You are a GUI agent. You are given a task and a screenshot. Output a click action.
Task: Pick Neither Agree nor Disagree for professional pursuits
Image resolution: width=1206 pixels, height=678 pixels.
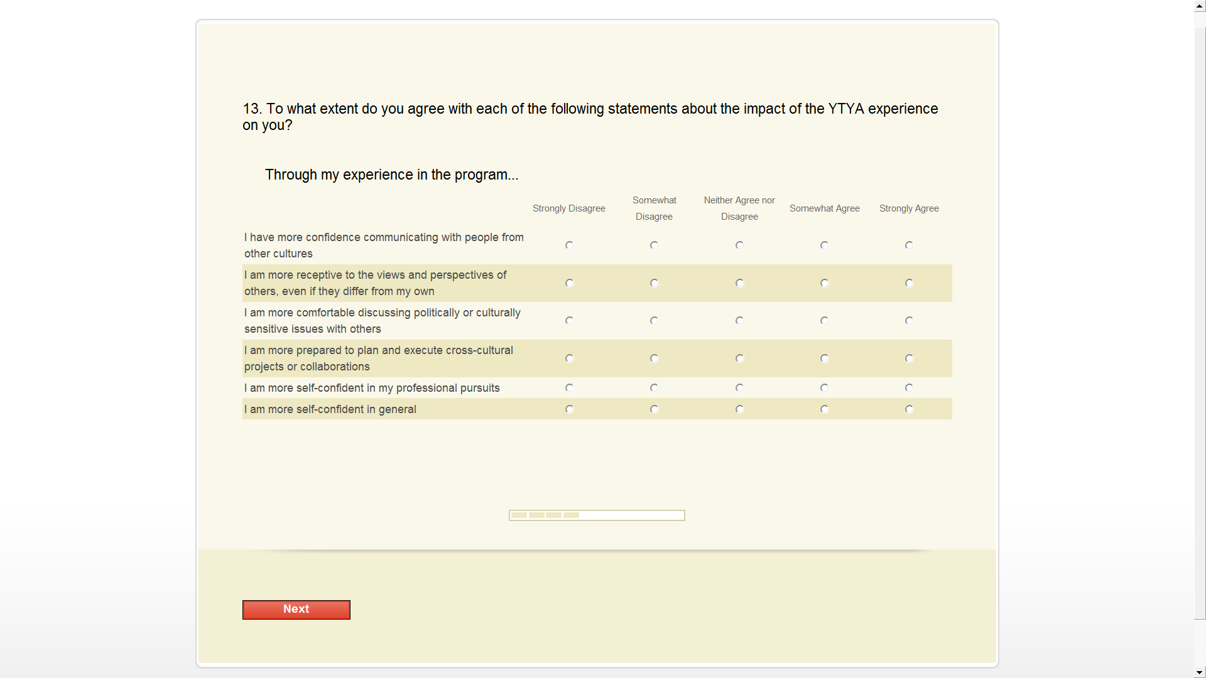click(x=739, y=388)
